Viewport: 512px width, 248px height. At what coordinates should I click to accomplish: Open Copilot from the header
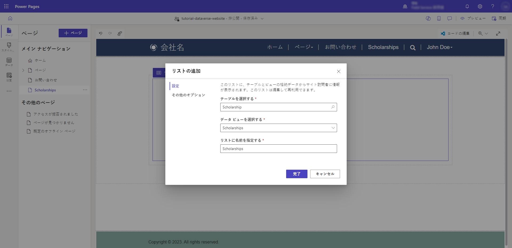click(428, 18)
